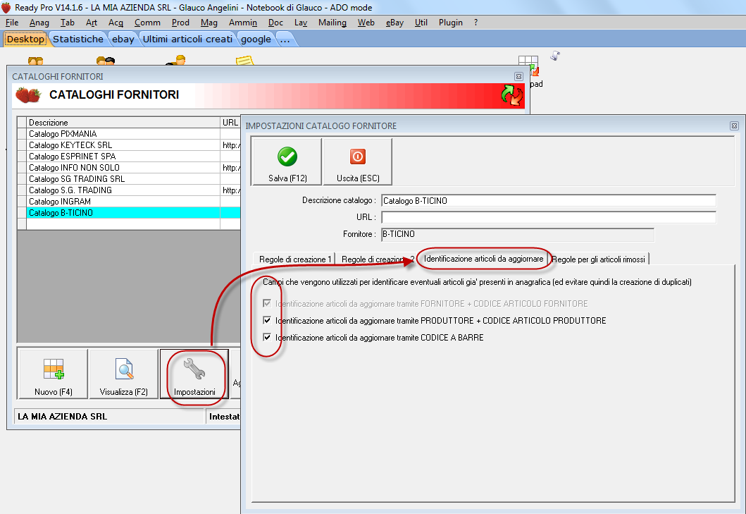Open the Acq menu
Viewport: 746px width, 514px height.
[116, 23]
